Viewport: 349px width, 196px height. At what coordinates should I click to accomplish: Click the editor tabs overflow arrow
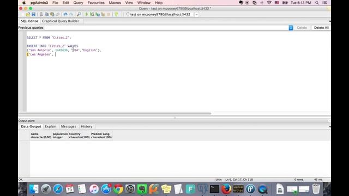(329, 21)
